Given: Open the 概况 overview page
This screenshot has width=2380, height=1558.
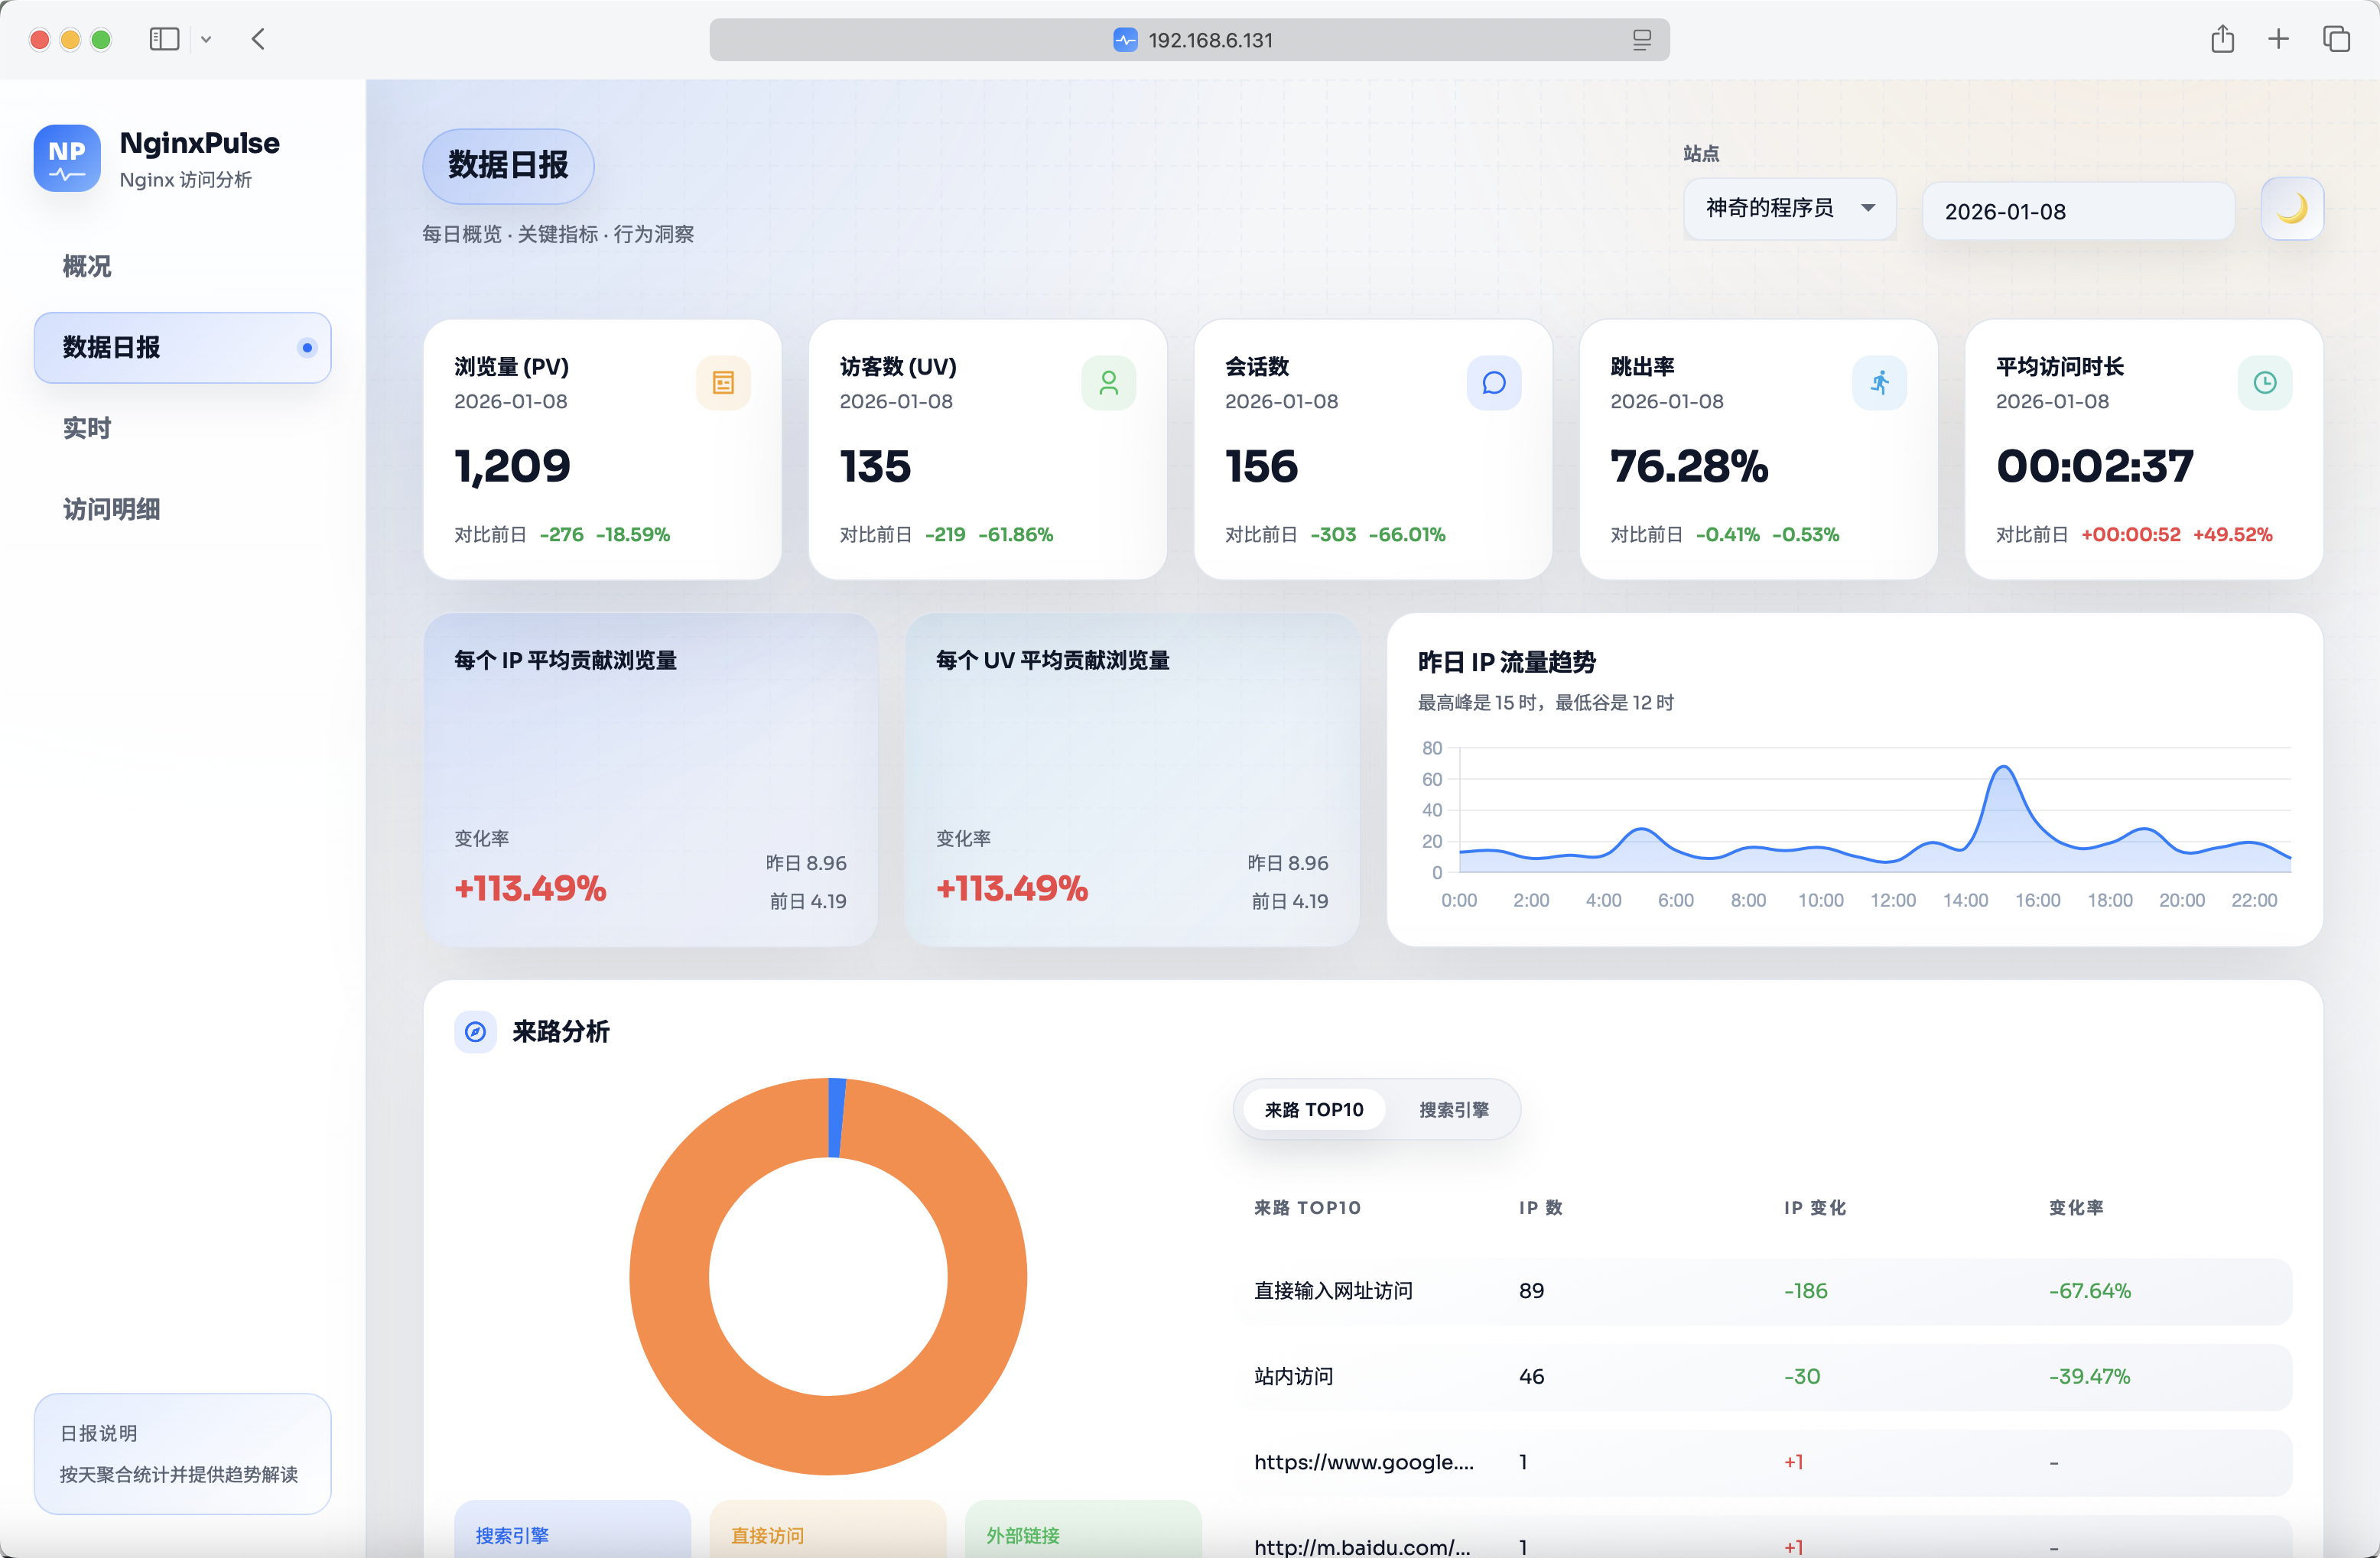Looking at the screenshot, I should click(x=87, y=266).
